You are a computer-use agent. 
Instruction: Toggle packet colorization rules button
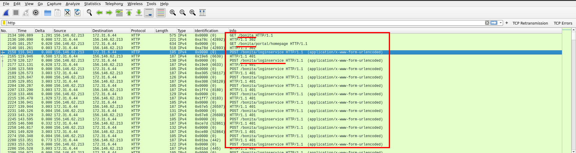point(161,13)
